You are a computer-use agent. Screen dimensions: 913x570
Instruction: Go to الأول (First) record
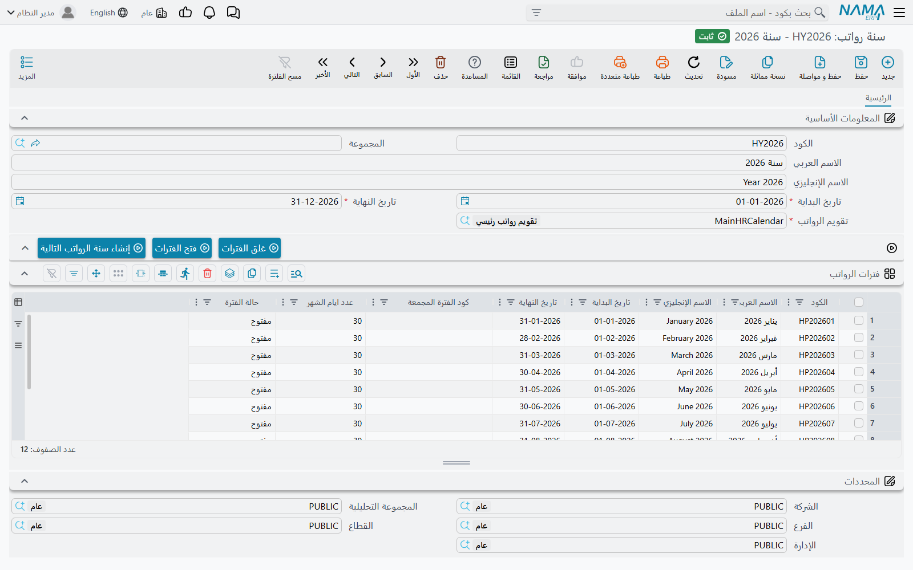pyautogui.click(x=413, y=62)
